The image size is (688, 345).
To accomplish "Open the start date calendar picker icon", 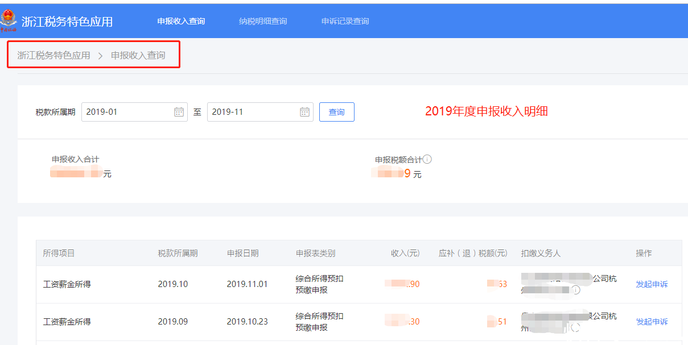I will coord(179,112).
